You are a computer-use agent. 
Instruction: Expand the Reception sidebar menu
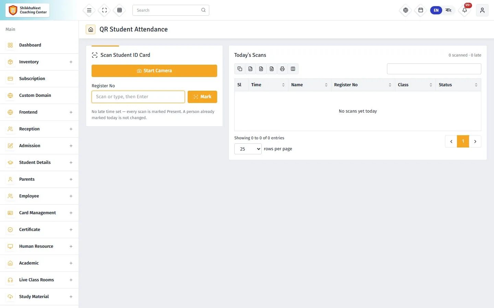(39, 129)
